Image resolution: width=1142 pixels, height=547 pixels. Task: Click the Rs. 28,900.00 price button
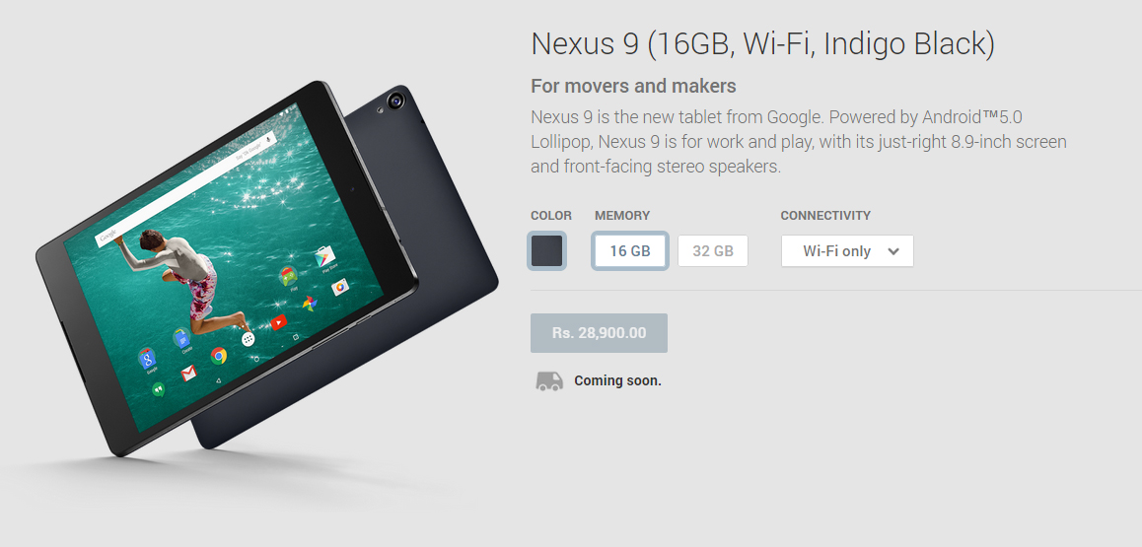[x=599, y=333]
